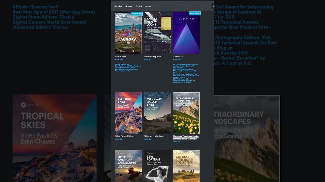Open the Luminar AI purple cover thumbnail
Viewport: 325px width, 182px height.
[x=186, y=33]
